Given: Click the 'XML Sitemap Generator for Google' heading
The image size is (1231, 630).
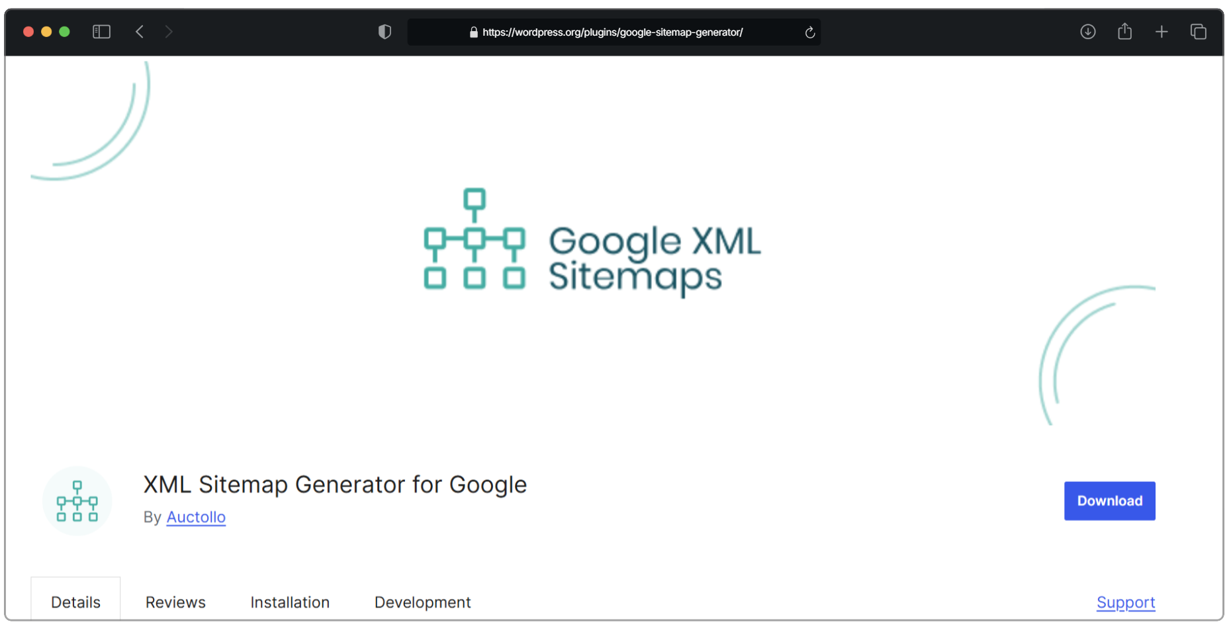Looking at the screenshot, I should pos(335,485).
